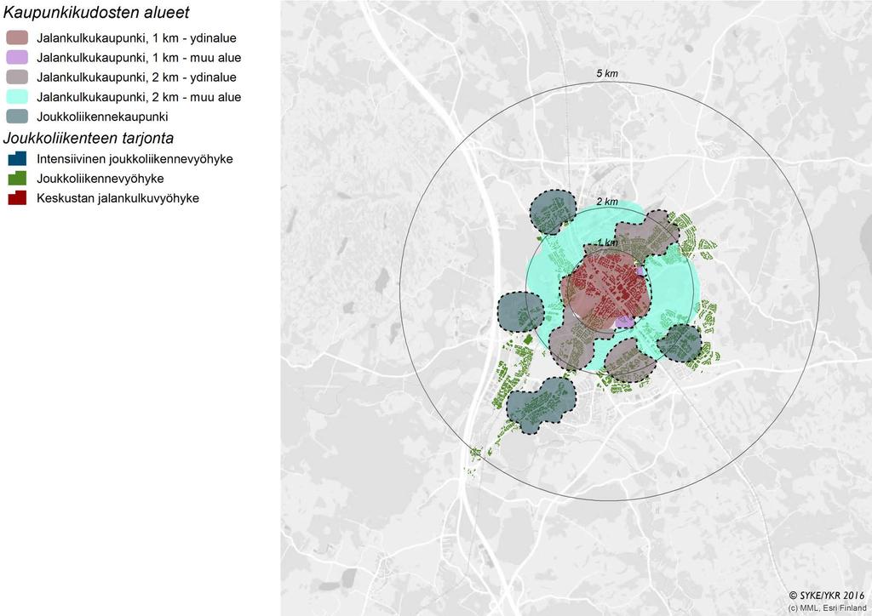The image size is (872, 616).
Task: Click label 'Jalankulkukaupunki, 1 km - muu alue'
Action: coord(139,58)
